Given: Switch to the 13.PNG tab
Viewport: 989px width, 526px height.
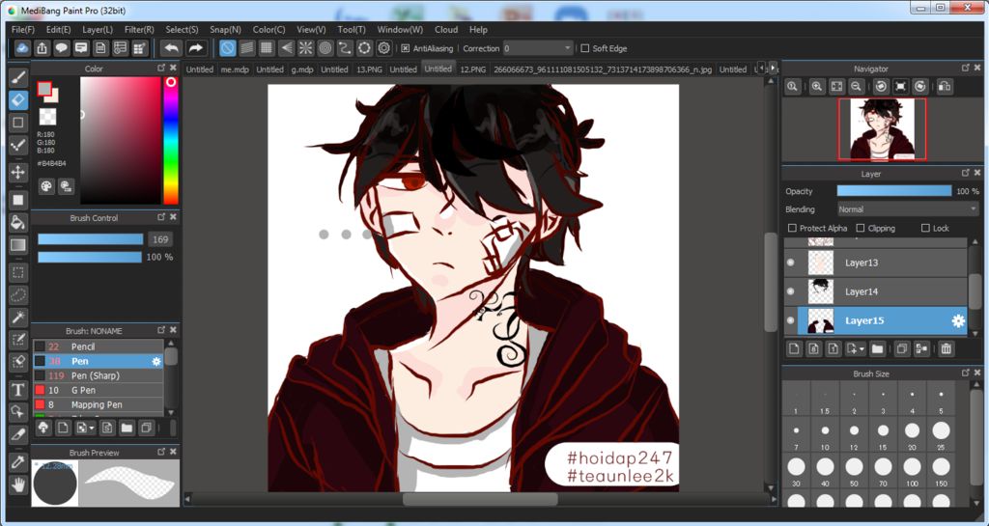Looking at the screenshot, I should coord(369,69).
